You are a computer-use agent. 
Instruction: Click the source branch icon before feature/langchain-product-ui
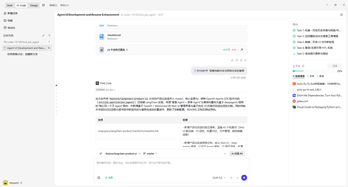pyautogui.click(x=101, y=154)
